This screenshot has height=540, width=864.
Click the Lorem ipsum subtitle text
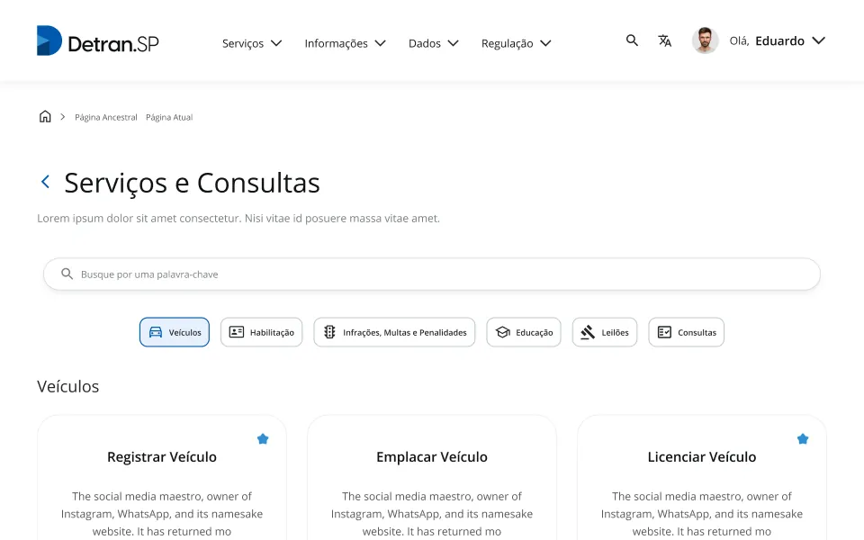pos(238,218)
